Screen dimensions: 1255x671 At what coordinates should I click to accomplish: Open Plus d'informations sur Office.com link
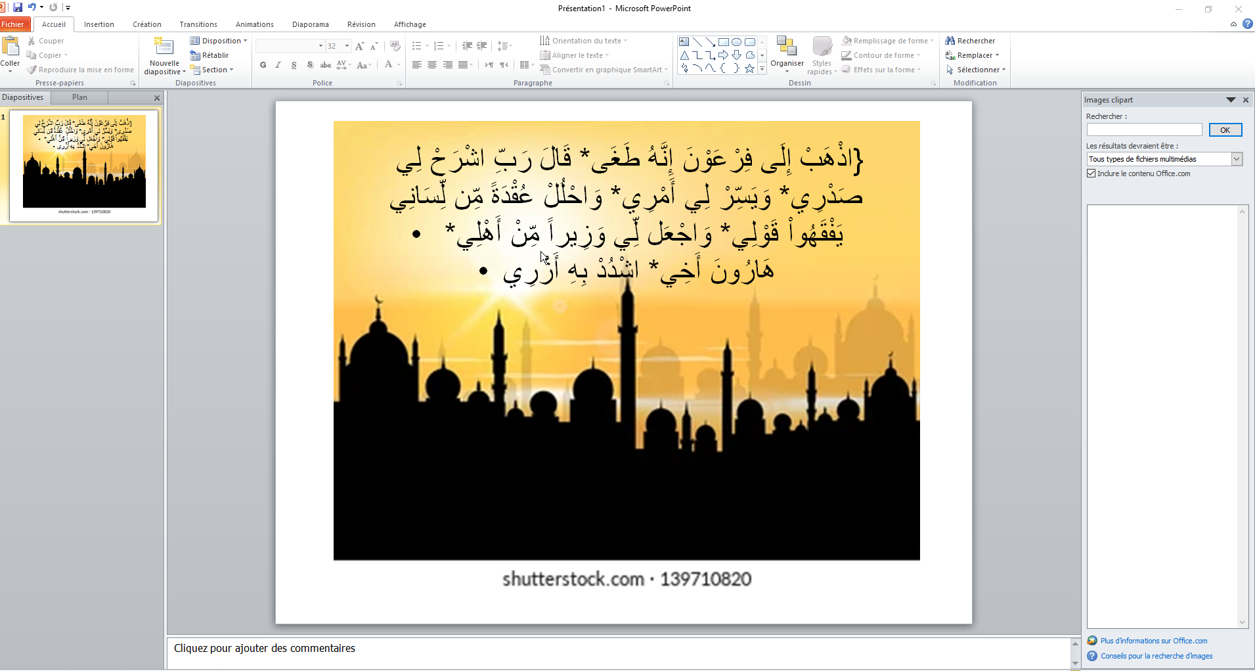[x=1154, y=641]
